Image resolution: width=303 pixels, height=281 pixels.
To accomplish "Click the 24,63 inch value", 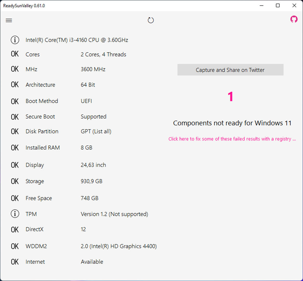I will [x=93, y=165].
